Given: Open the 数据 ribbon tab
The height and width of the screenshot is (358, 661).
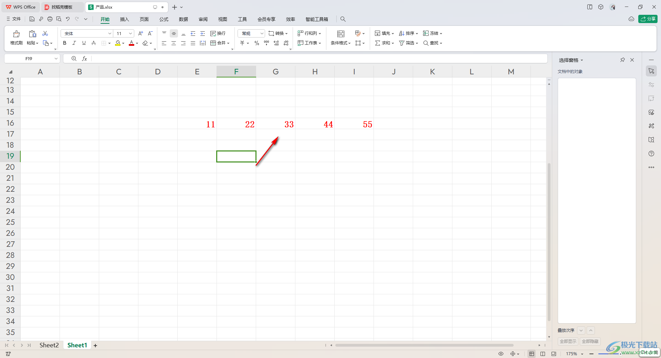Looking at the screenshot, I should point(183,19).
